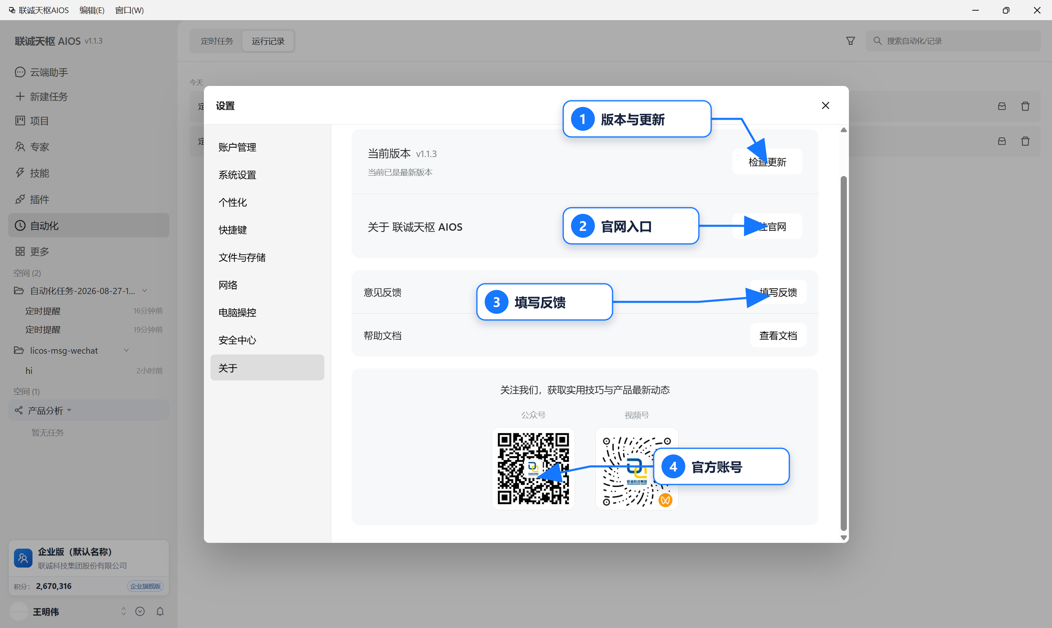Click the 积分 2,670,316 value

pyautogui.click(x=54, y=586)
